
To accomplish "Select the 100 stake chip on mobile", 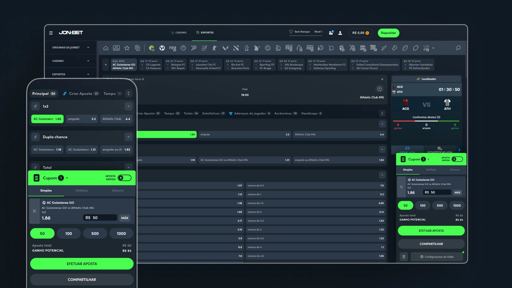I will tap(69, 233).
